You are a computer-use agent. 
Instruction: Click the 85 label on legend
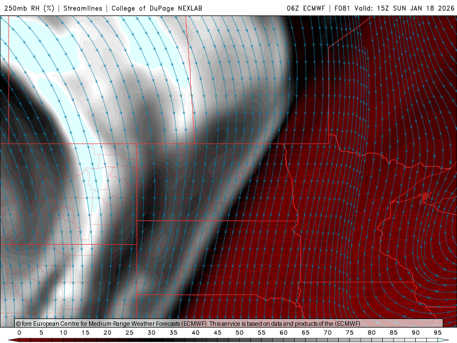(394, 333)
